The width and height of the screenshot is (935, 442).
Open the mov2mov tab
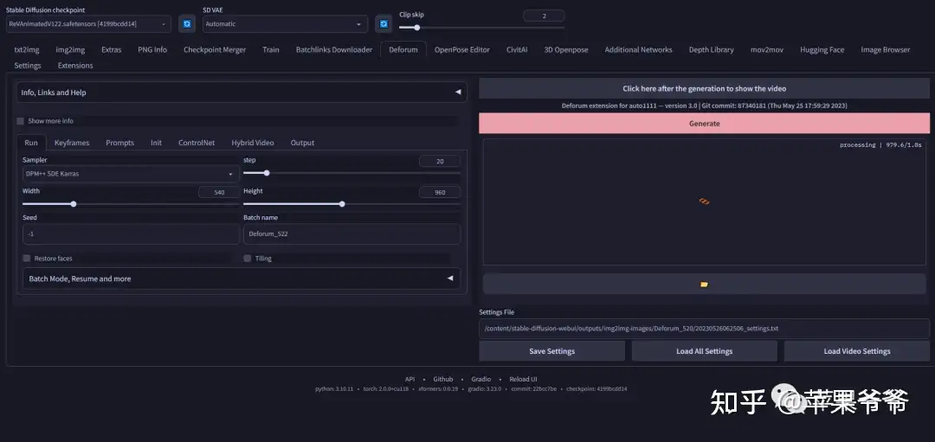click(767, 50)
